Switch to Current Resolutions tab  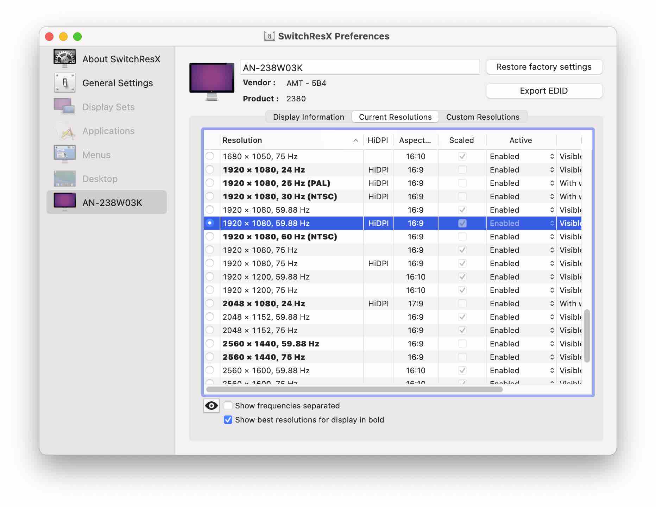pos(395,117)
